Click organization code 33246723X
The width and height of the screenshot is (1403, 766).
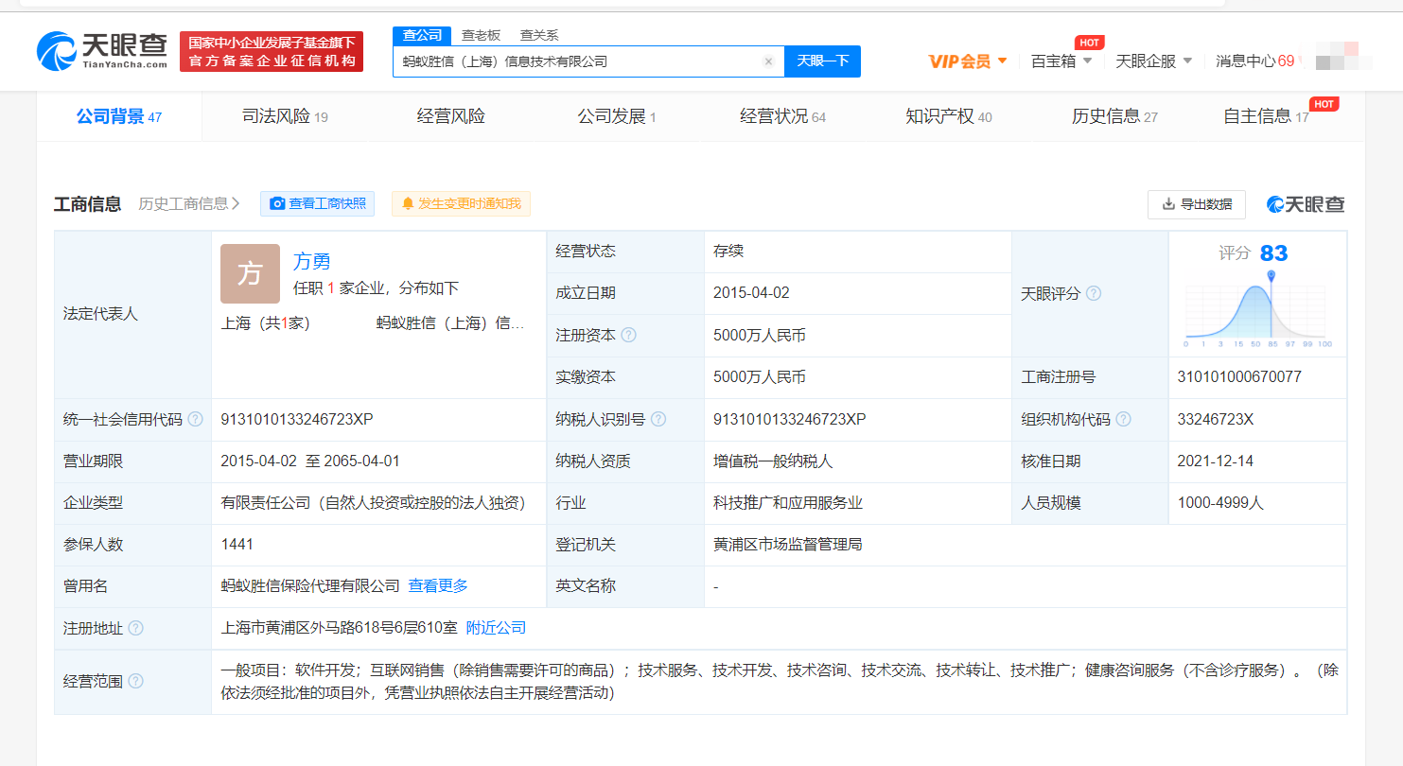1216,419
